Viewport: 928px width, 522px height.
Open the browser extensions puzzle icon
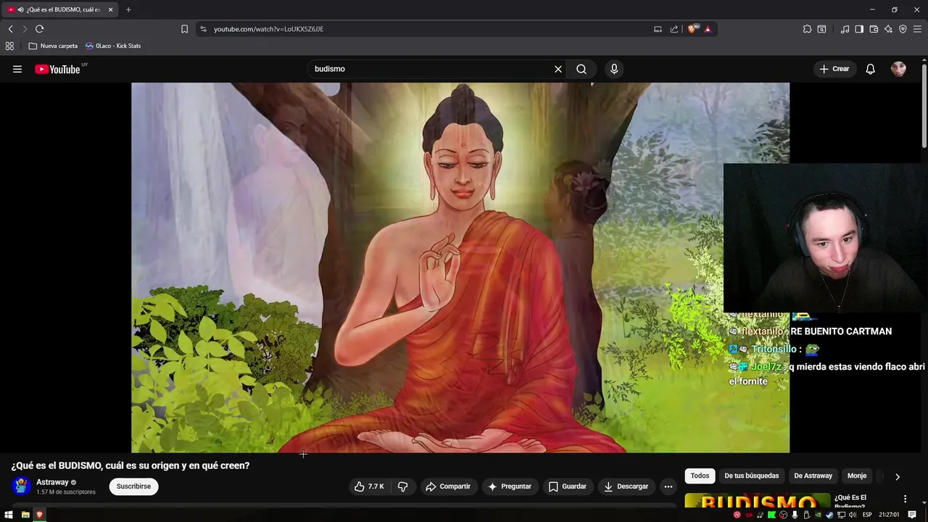click(x=807, y=29)
